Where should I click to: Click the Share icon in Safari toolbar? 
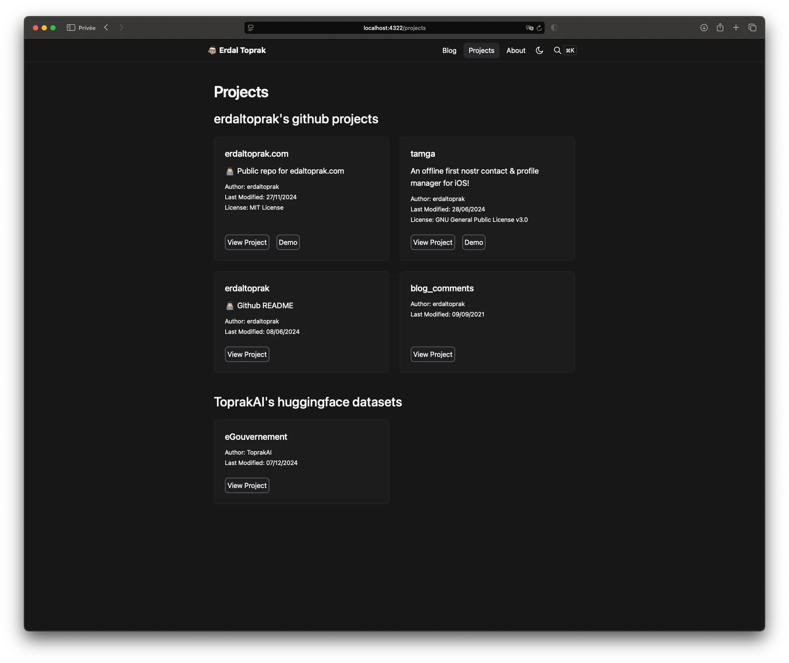click(720, 28)
